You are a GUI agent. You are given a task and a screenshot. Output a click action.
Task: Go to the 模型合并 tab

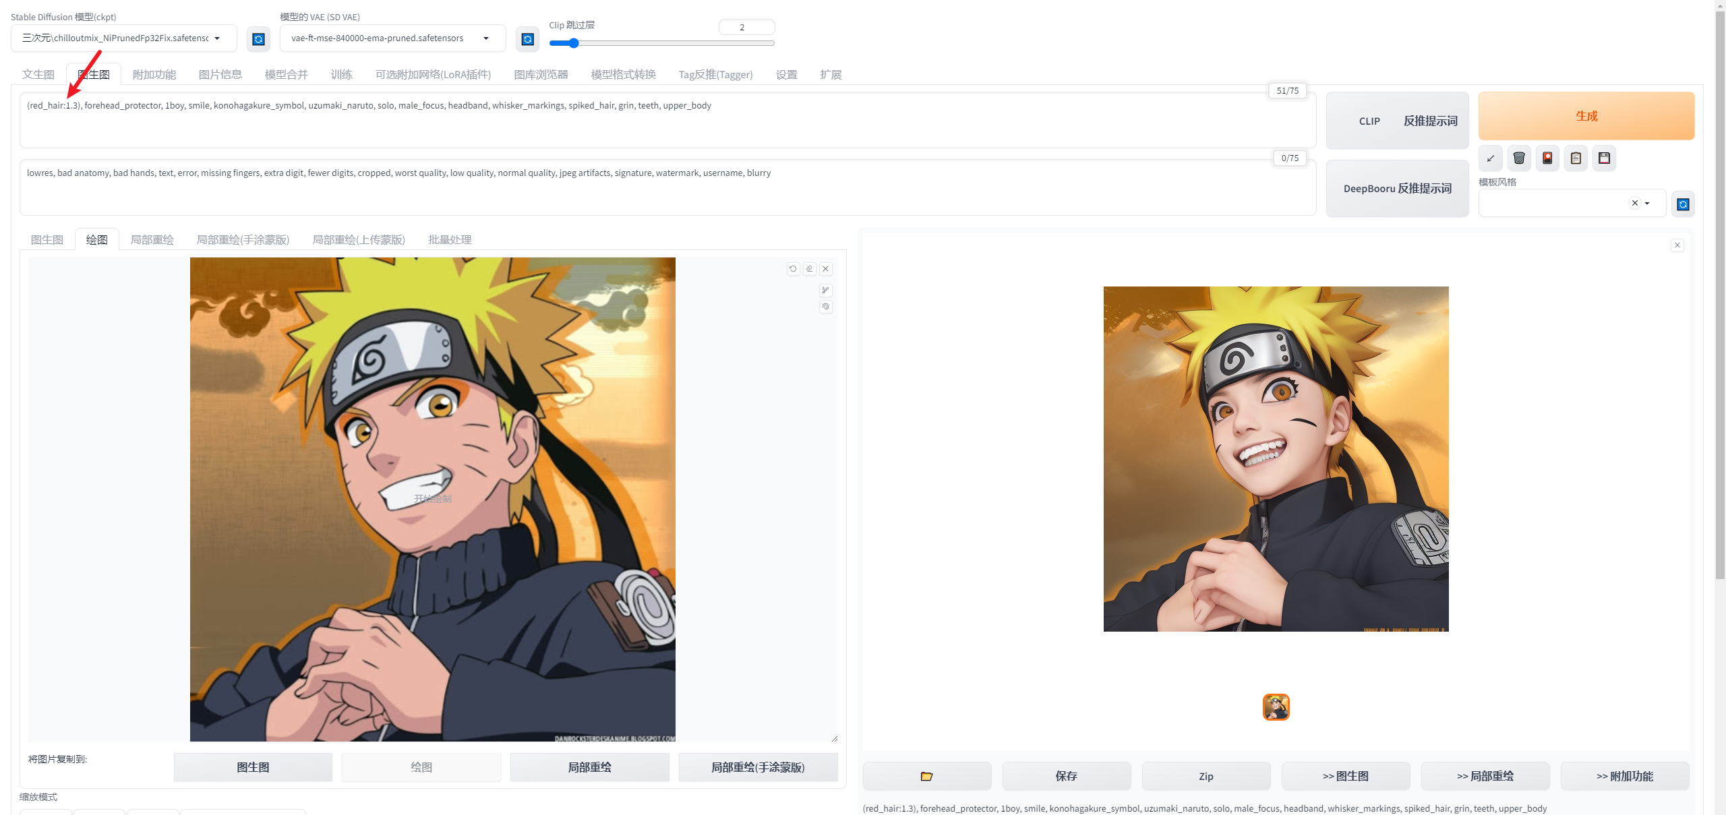pos(287,74)
